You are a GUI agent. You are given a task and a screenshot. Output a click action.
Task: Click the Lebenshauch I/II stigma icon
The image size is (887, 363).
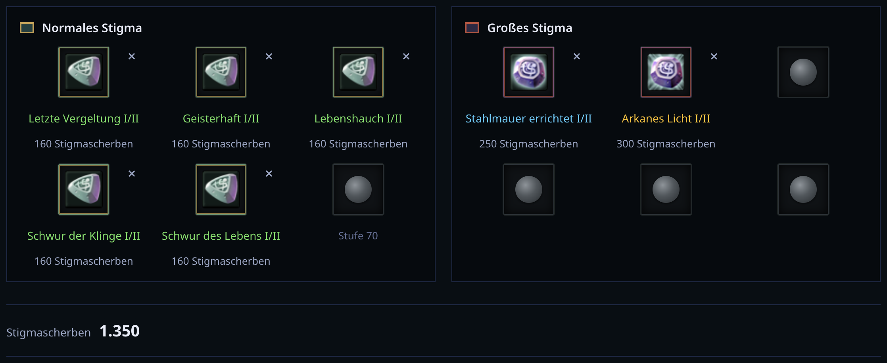[x=358, y=72]
